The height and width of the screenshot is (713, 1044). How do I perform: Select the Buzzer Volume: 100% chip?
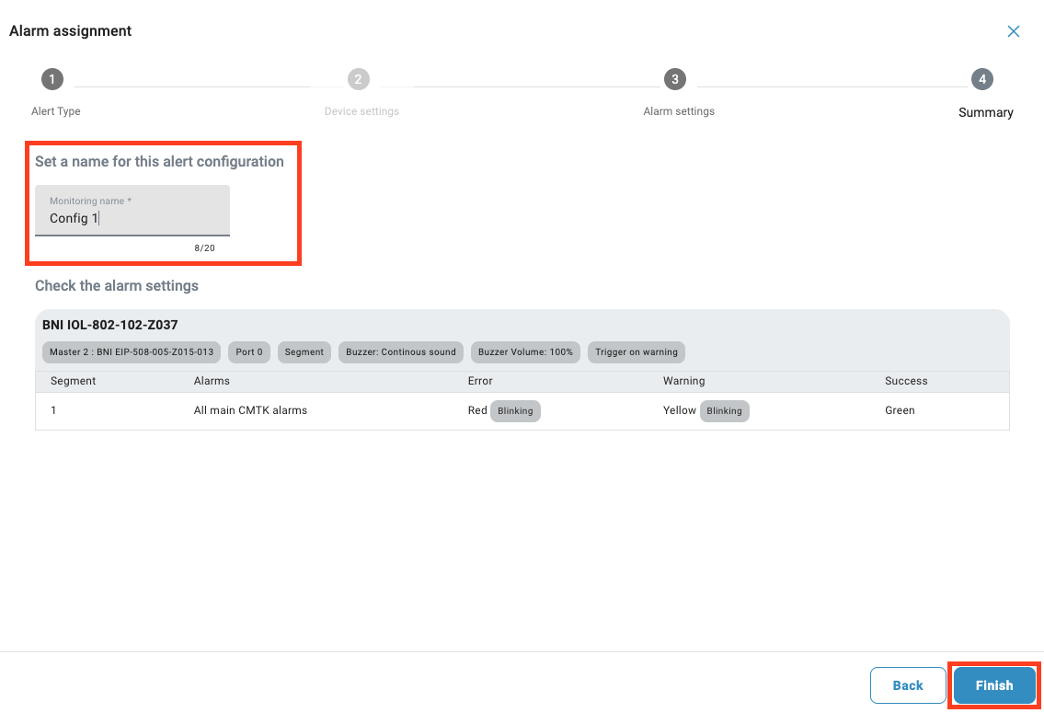pos(525,351)
